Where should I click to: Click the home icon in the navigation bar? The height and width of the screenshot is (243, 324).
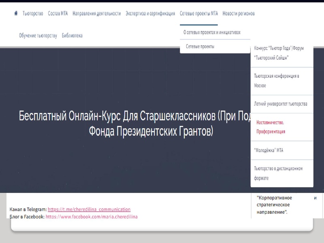tap(15, 13)
